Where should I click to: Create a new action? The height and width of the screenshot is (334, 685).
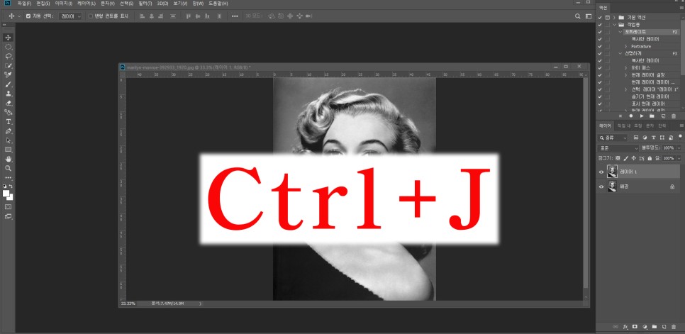(663, 116)
